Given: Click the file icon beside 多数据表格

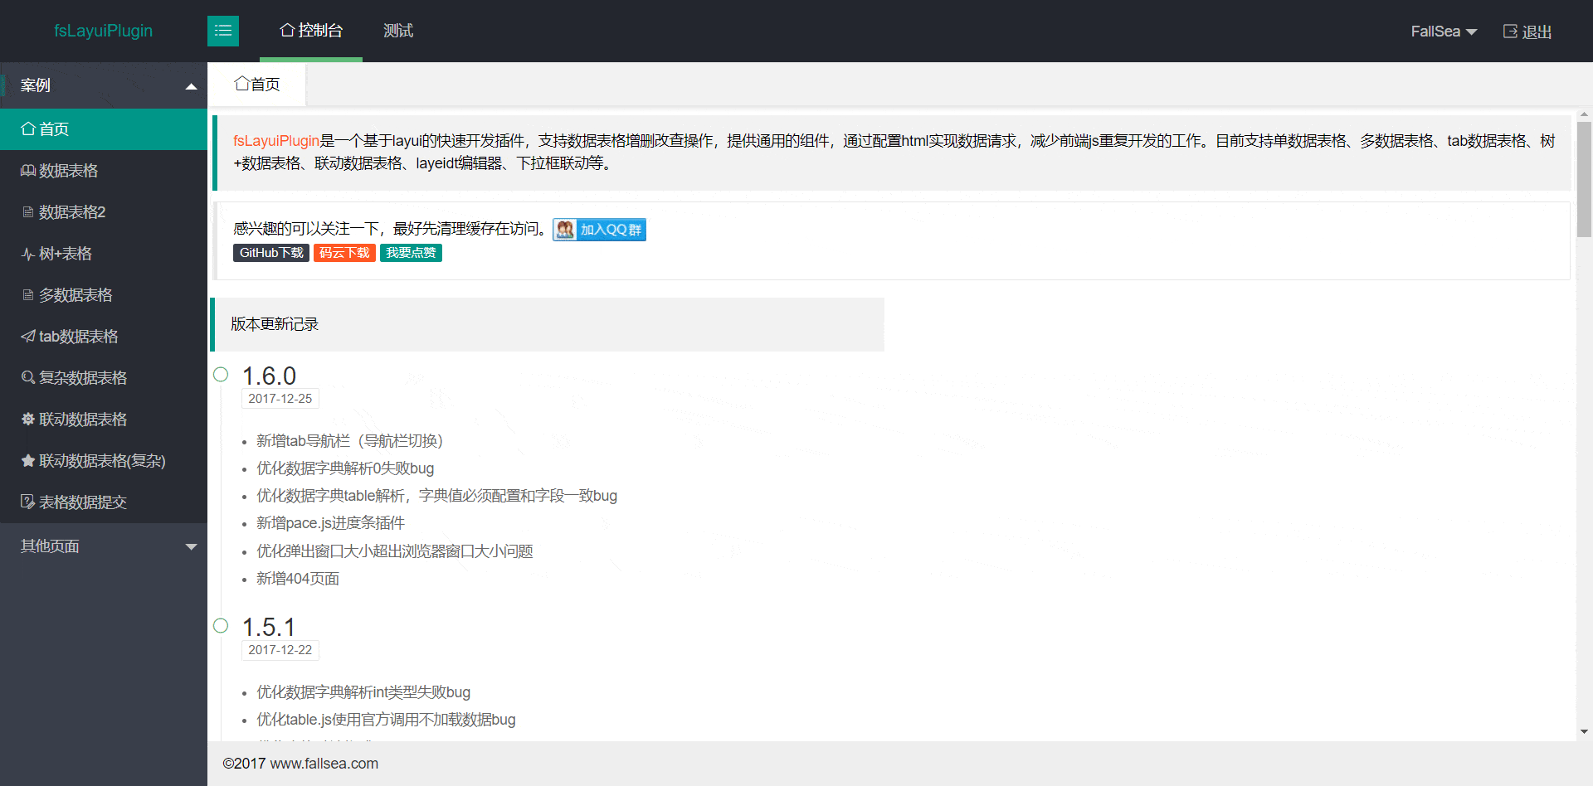Looking at the screenshot, I should pyautogui.click(x=28, y=295).
